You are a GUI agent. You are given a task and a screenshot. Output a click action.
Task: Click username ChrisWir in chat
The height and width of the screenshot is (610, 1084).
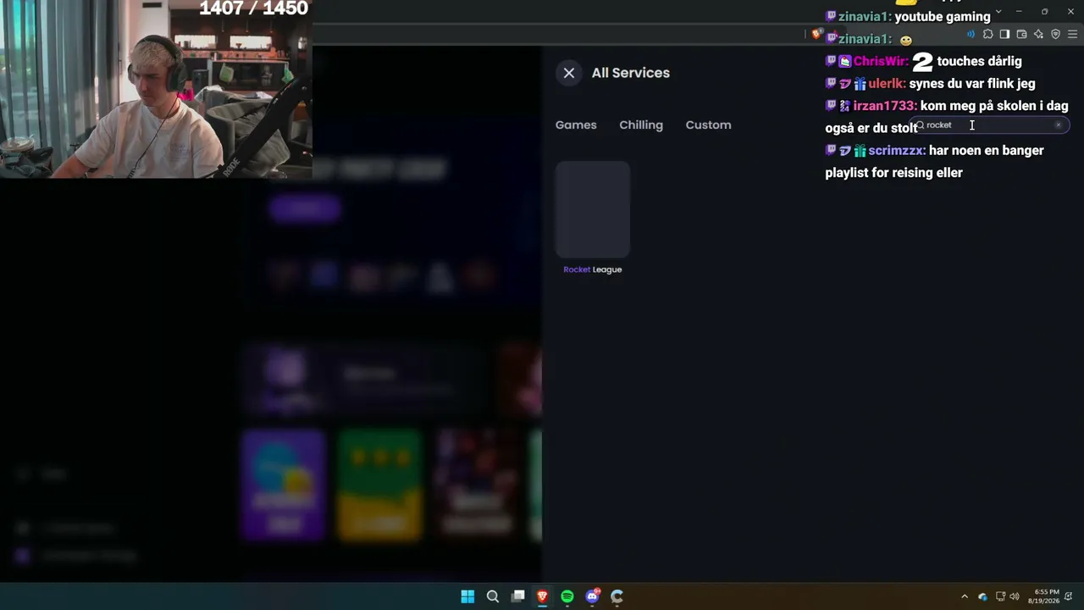[880, 61]
